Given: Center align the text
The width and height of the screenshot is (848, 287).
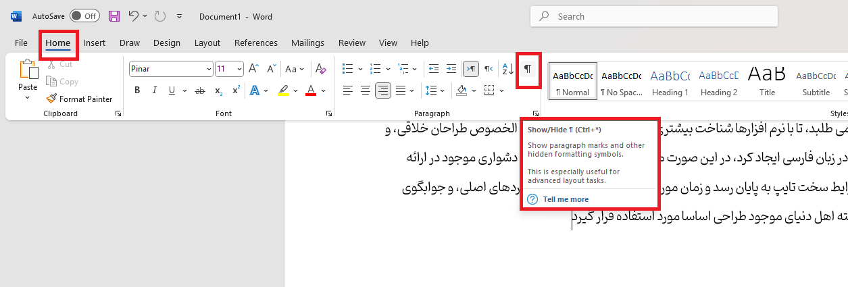Looking at the screenshot, I should pos(366,90).
